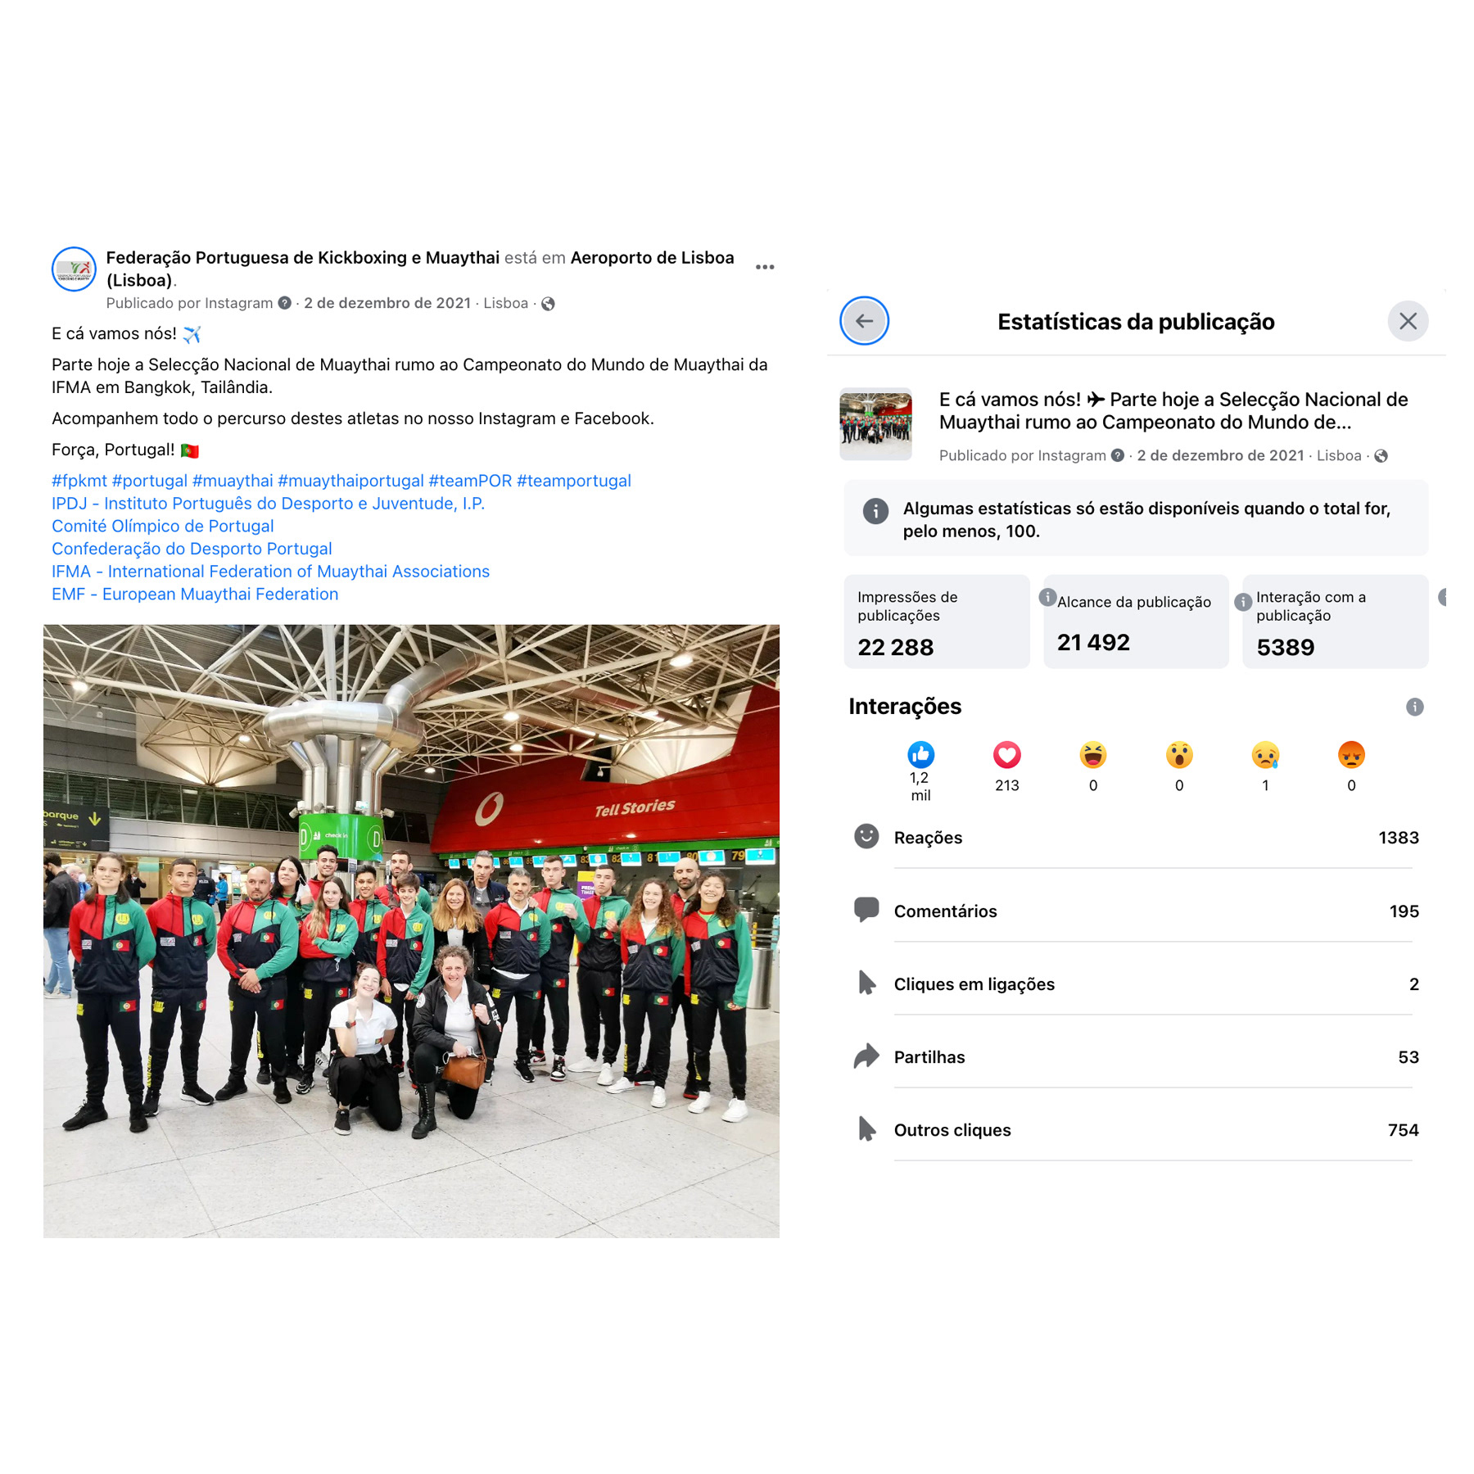
Task: Click the Like reaction icon
Action: [920, 754]
